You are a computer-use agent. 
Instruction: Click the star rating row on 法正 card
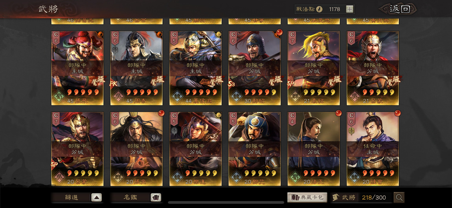click(x=320, y=173)
